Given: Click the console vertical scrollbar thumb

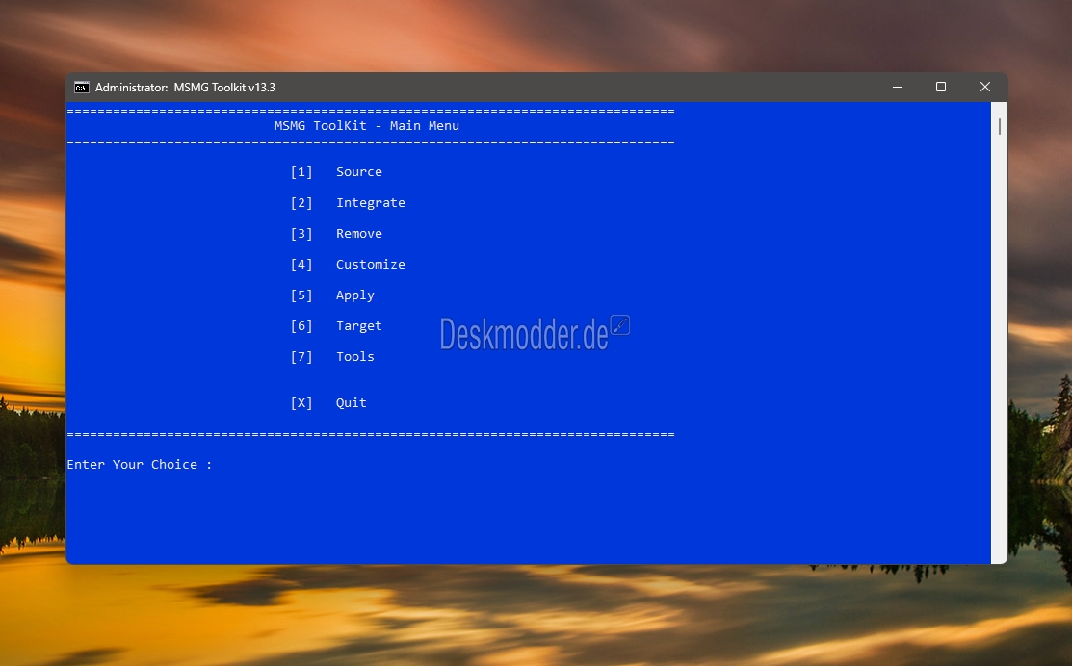Looking at the screenshot, I should click(x=999, y=126).
